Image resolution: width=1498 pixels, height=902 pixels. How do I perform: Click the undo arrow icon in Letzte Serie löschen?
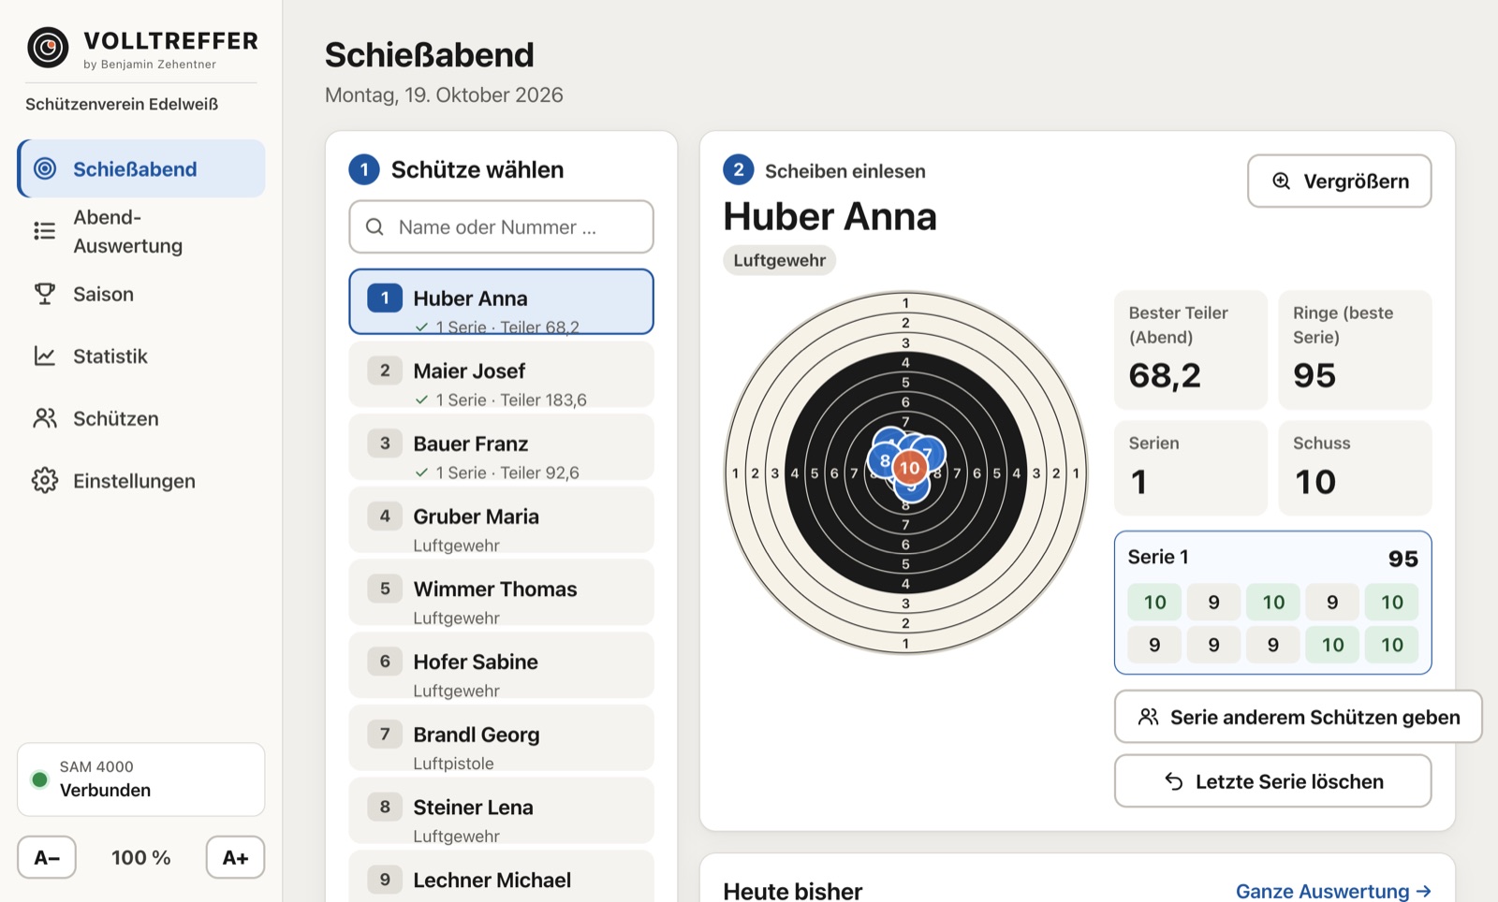click(x=1174, y=781)
